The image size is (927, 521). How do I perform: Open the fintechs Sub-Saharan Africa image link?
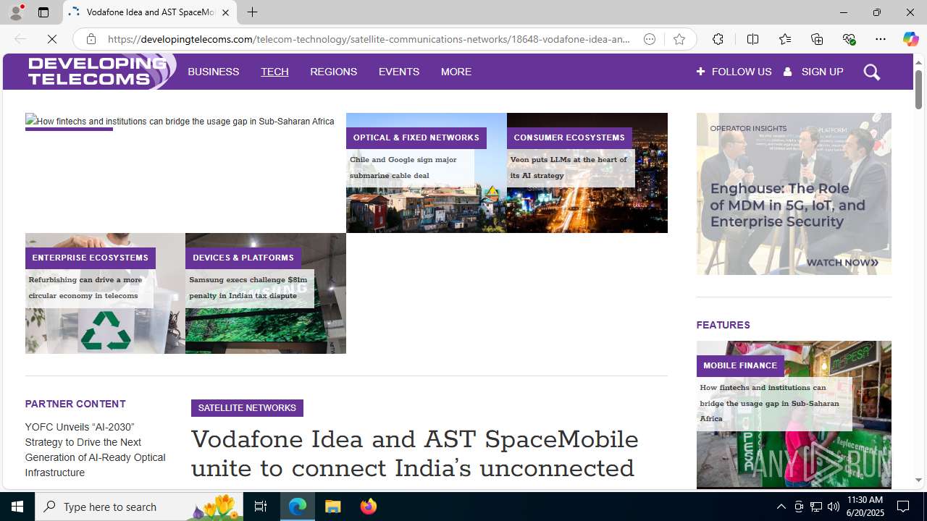tap(180, 122)
